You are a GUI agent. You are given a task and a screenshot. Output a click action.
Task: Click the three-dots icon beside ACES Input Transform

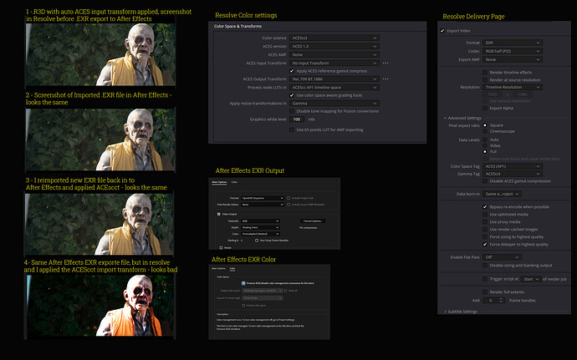tap(386, 63)
